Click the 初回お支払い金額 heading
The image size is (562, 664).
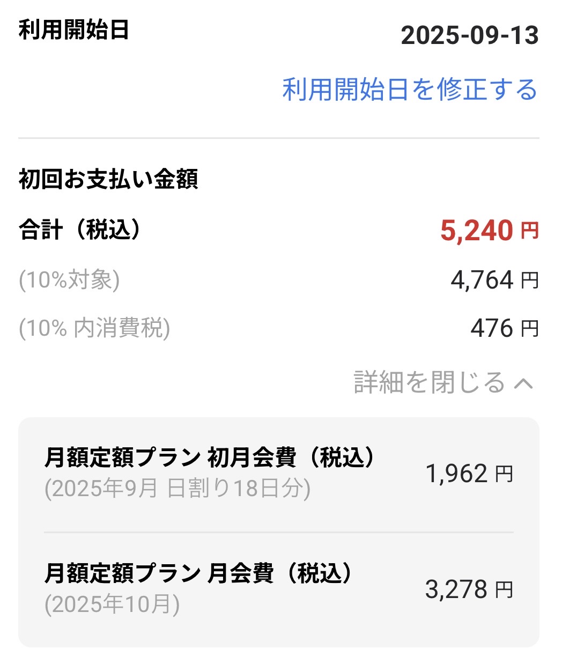coord(108,179)
